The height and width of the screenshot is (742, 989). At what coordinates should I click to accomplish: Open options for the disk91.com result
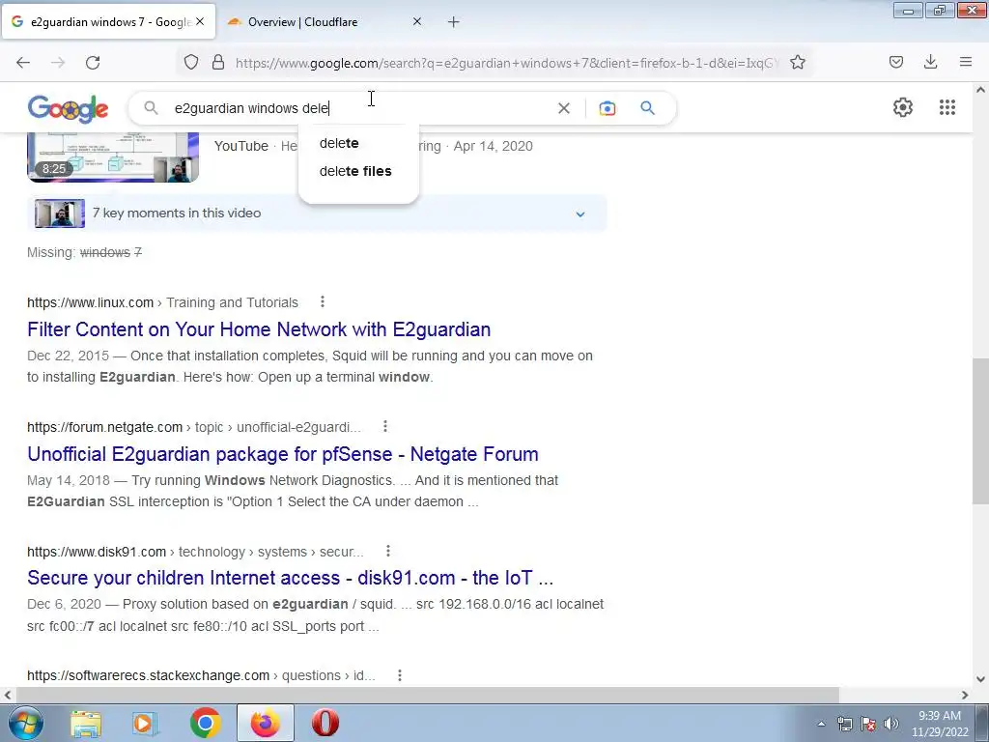tap(388, 552)
